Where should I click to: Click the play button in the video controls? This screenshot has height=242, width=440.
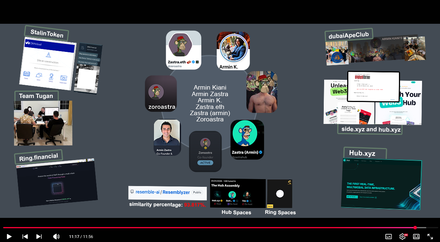(x=9, y=237)
